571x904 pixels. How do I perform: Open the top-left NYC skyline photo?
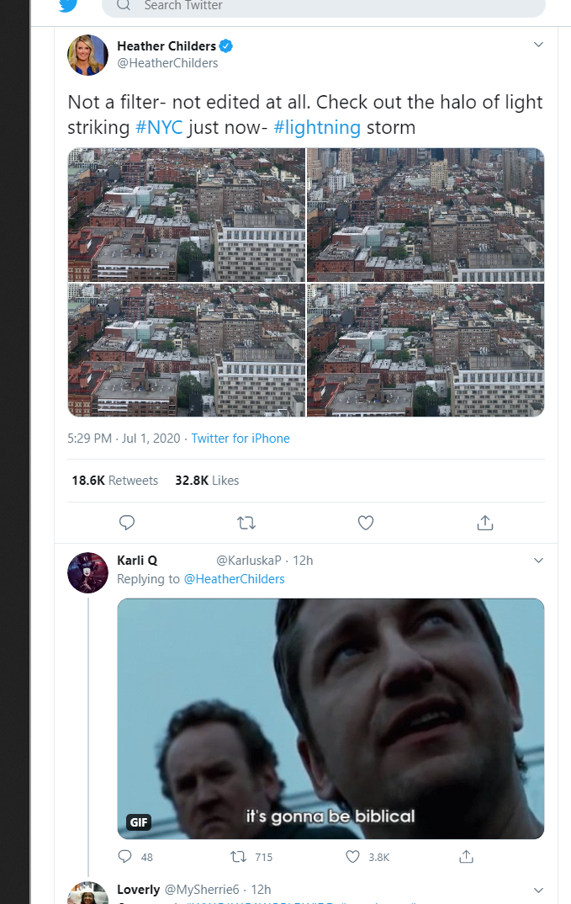point(186,215)
